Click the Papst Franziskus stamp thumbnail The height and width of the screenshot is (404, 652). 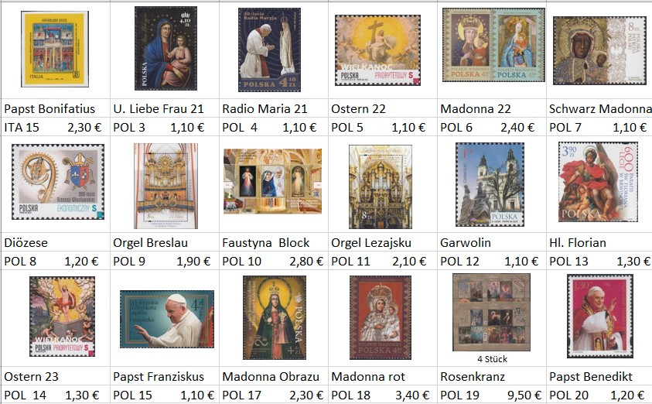coord(165,319)
